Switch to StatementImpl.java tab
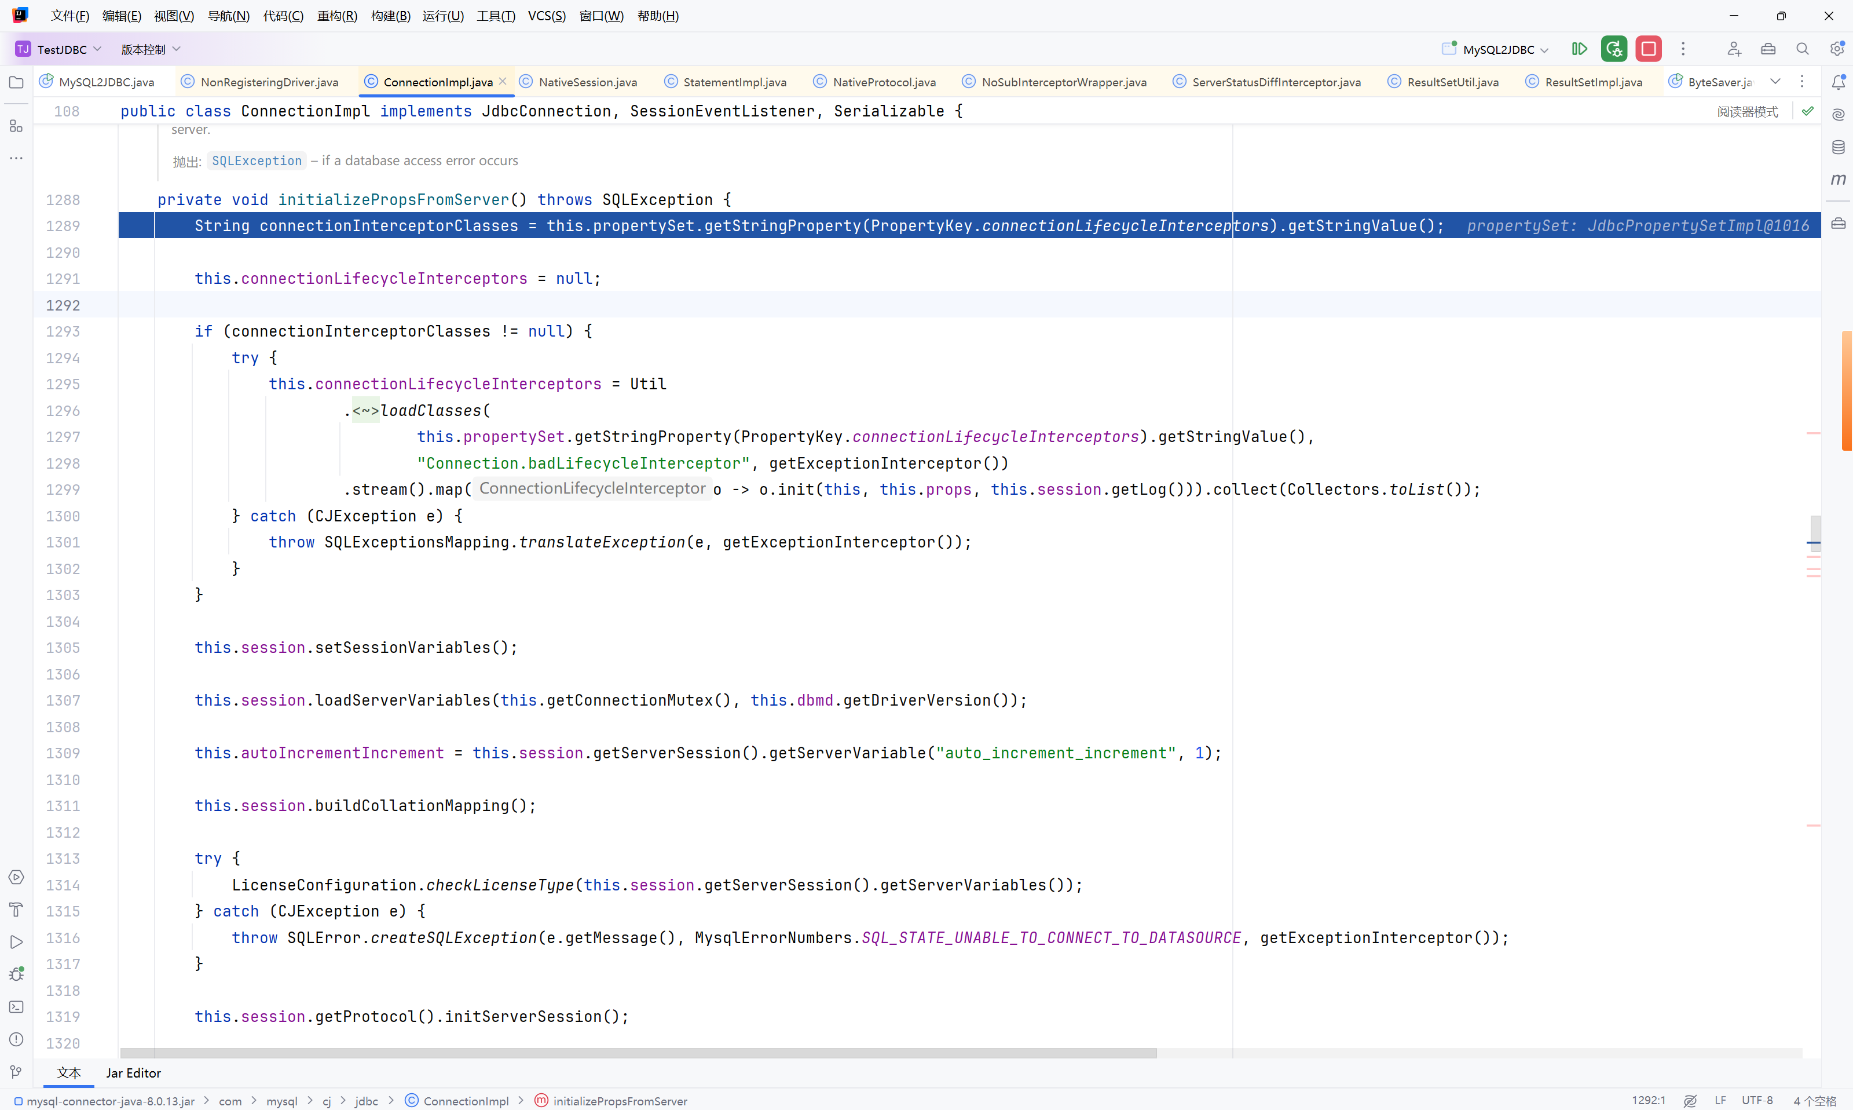1853x1110 pixels. (725, 82)
